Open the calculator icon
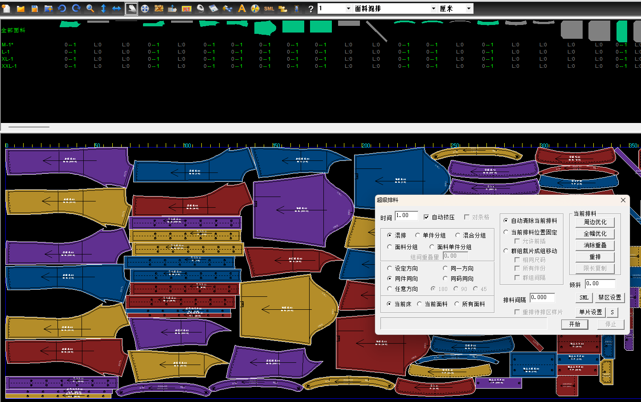 [214, 8]
